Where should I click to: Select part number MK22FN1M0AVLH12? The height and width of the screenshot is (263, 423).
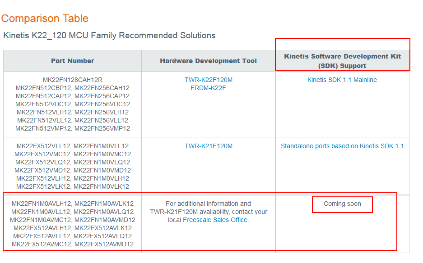41,204
